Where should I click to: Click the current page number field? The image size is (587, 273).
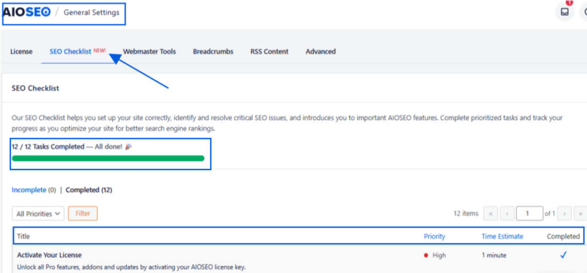(529, 213)
